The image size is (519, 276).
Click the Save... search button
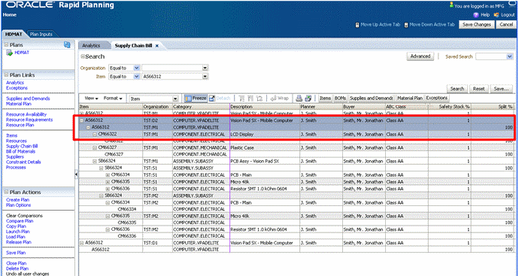(501, 89)
